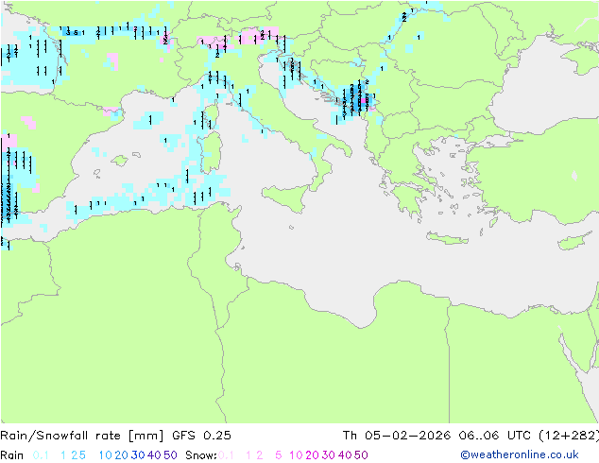Select rain legend value 1
The height and width of the screenshot is (463, 599).
click(x=63, y=455)
